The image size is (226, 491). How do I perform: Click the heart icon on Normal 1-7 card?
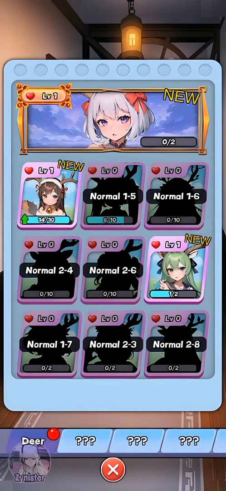[x=29, y=319]
